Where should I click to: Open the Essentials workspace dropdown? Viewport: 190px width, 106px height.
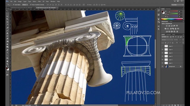178,5
